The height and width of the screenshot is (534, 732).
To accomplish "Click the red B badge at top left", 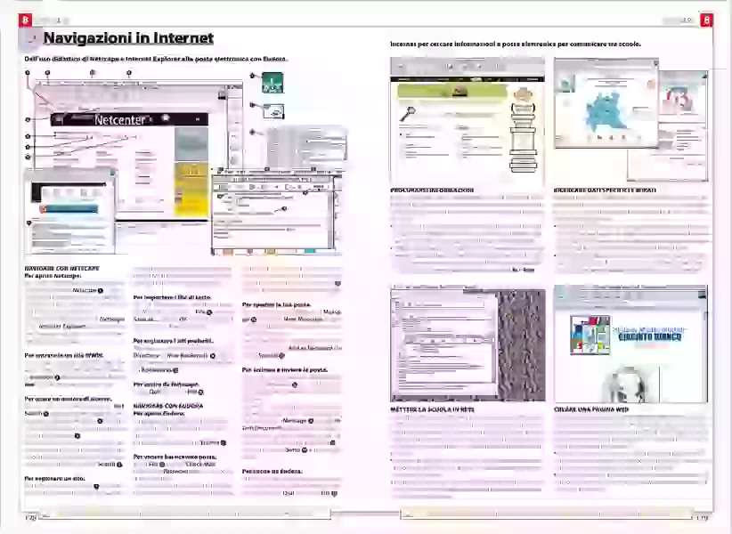I will coord(26,19).
